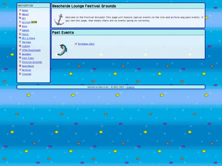Screen dimensions: 222x166
Task: Click the shell bullet beside UTAU Downloads
Action: [20, 50]
